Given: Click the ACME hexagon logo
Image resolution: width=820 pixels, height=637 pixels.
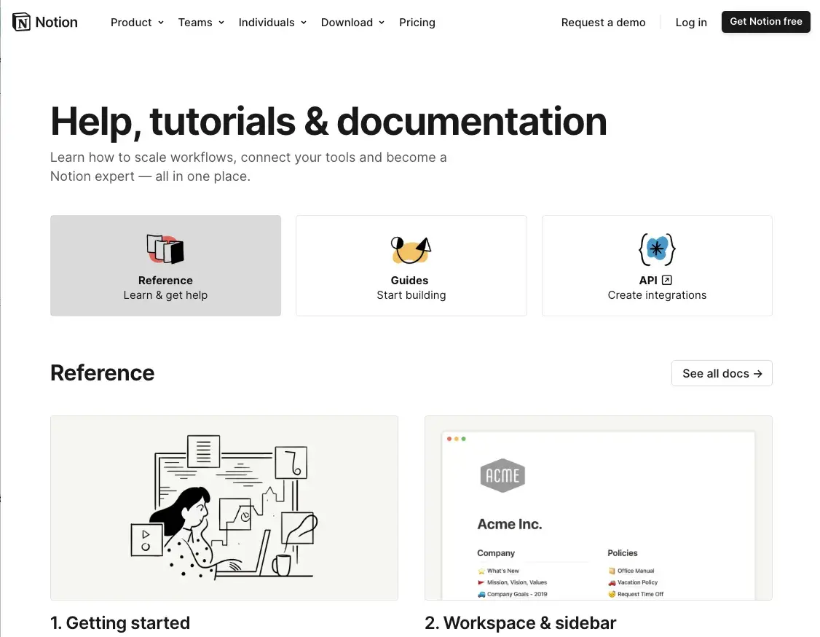Looking at the screenshot, I should (502, 474).
